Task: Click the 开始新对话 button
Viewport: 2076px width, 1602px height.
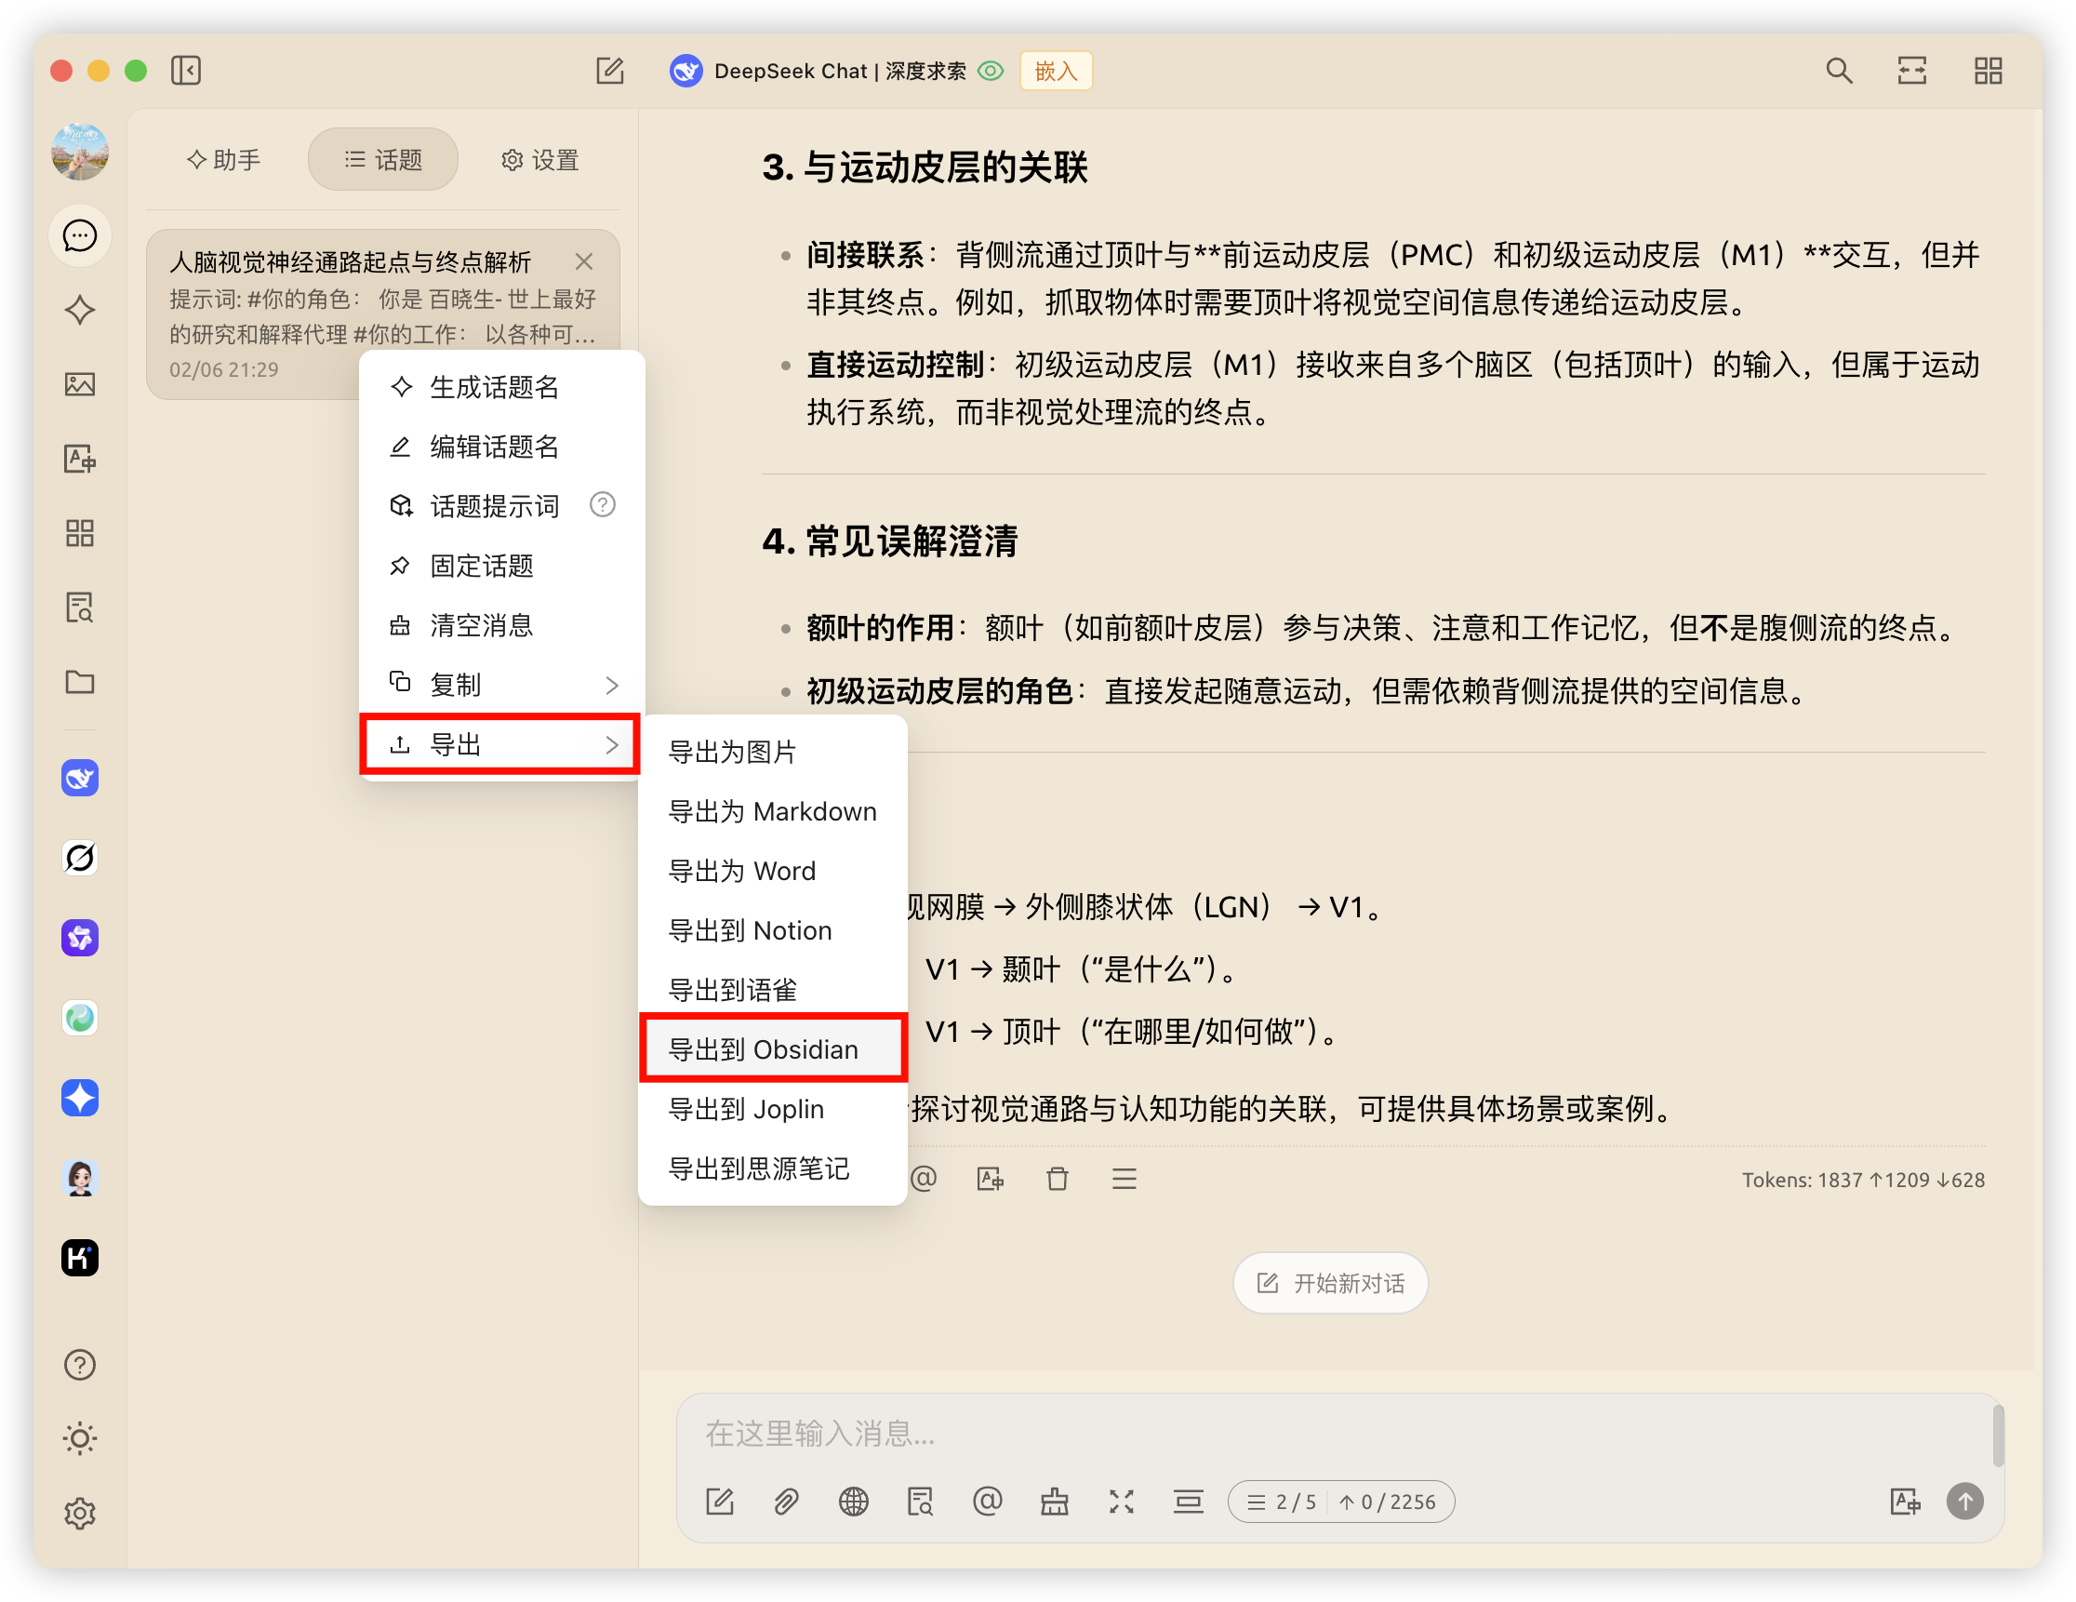Action: pos(1330,1284)
